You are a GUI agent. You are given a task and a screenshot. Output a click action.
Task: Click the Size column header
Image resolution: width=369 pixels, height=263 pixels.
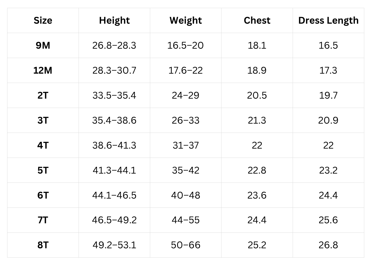[x=43, y=21]
